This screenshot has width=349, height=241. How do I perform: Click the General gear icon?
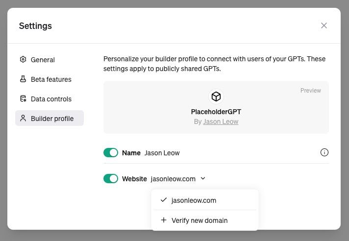(x=23, y=60)
